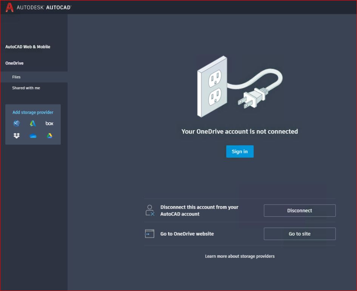Click the disconnect account person icon
The height and width of the screenshot is (291, 357).
pyautogui.click(x=150, y=211)
